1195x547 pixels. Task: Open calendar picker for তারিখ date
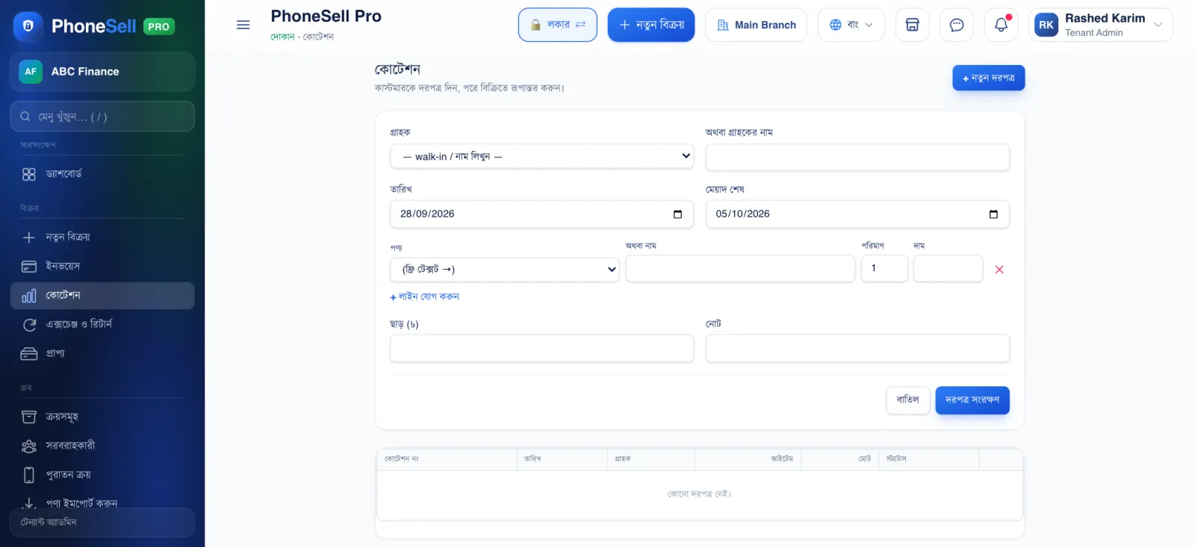677,214
